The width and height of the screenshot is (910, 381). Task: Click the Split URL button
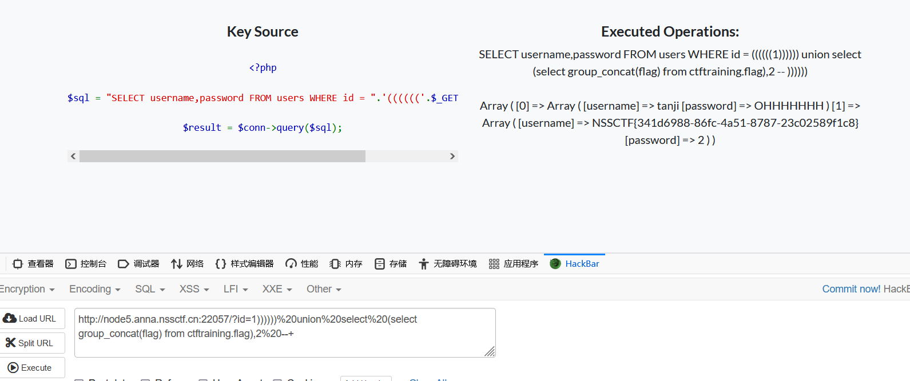tap(32, 343)
